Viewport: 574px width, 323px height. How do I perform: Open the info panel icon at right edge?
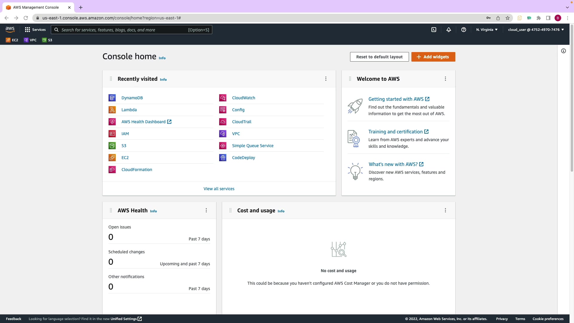564,51
